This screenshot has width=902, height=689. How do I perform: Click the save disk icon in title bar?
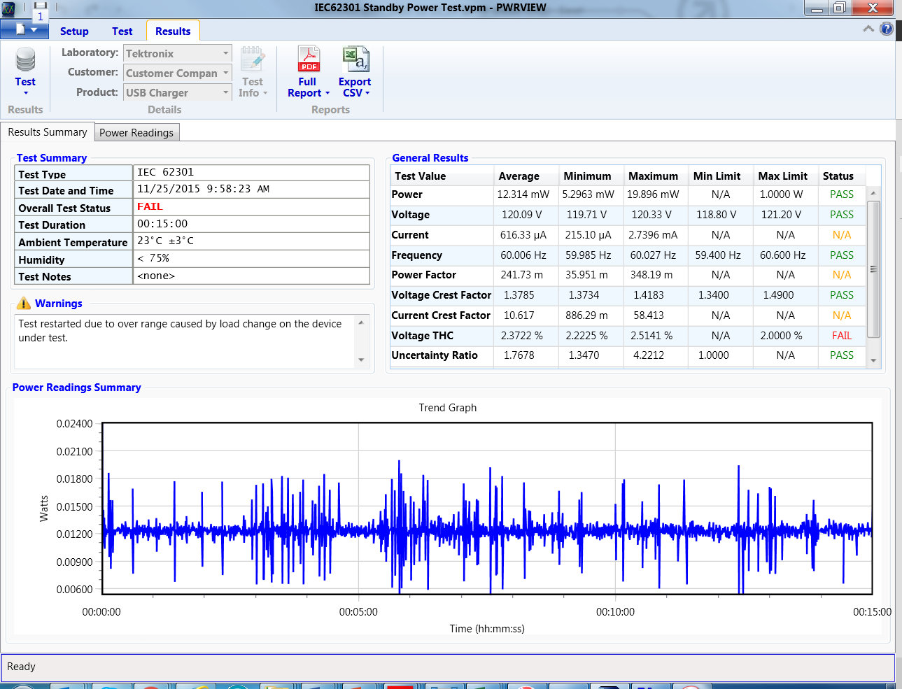point(41,6)
